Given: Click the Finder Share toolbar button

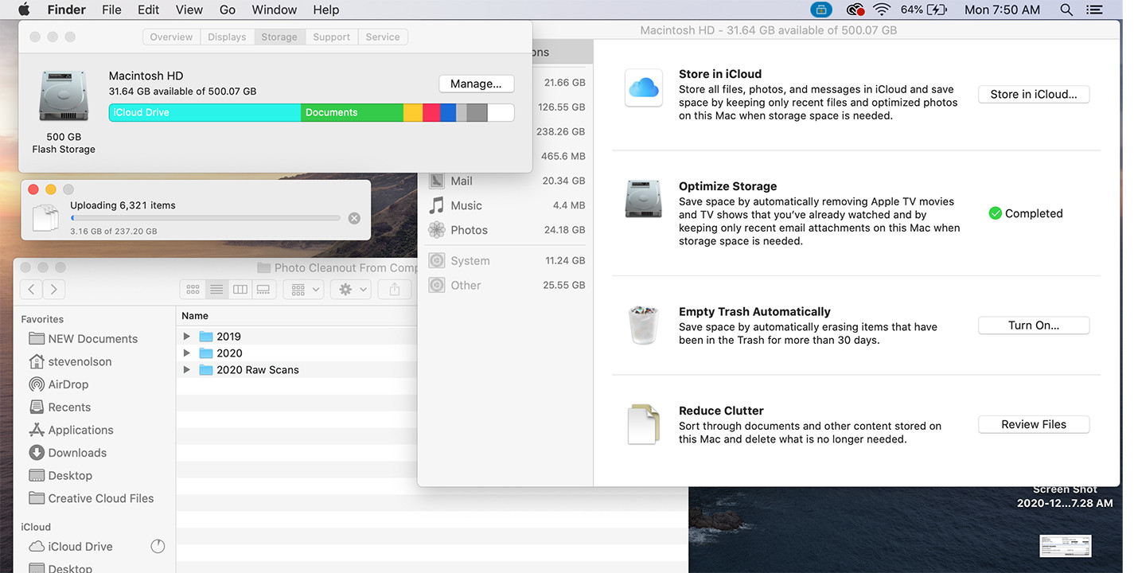Looking at the screenshot, I should coord(395,290).
